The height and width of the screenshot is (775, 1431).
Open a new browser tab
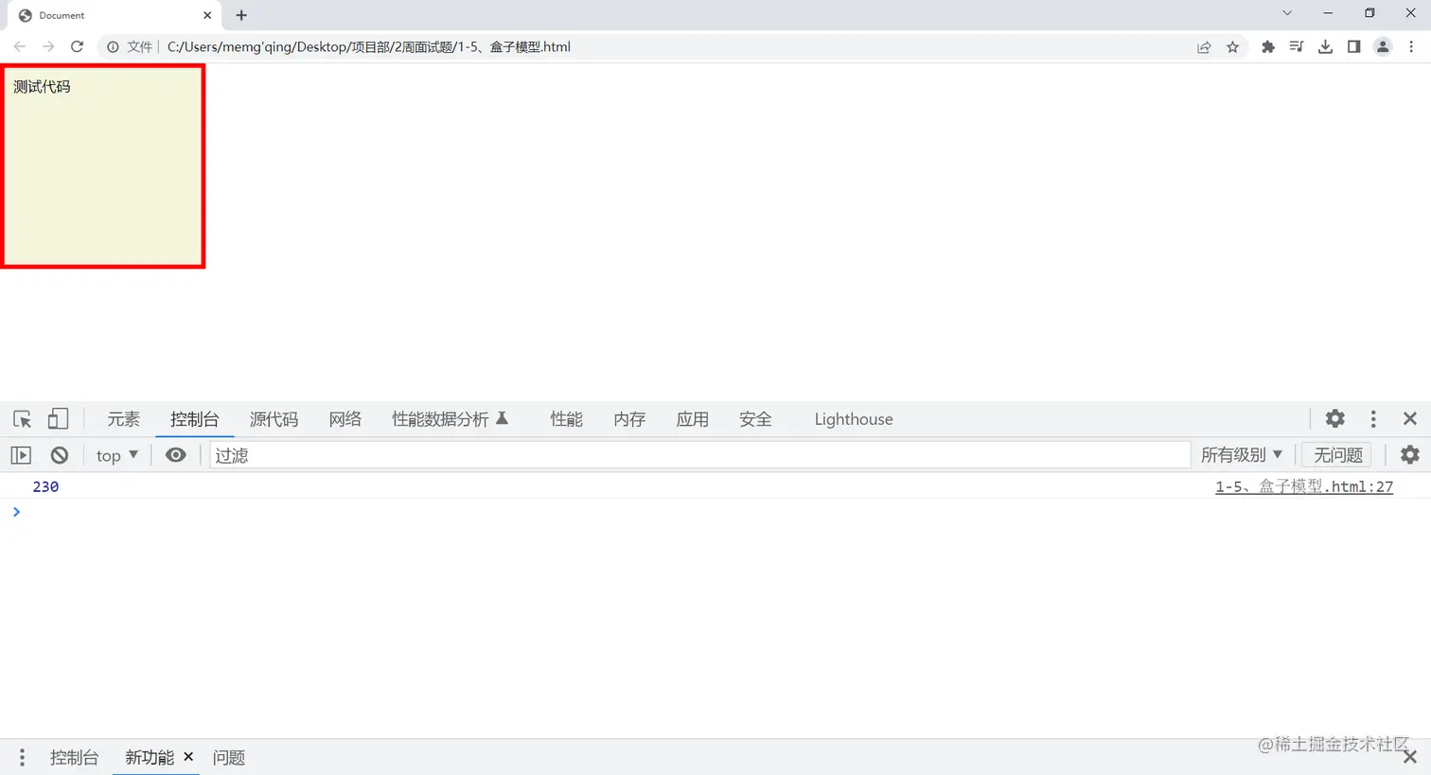241,15
